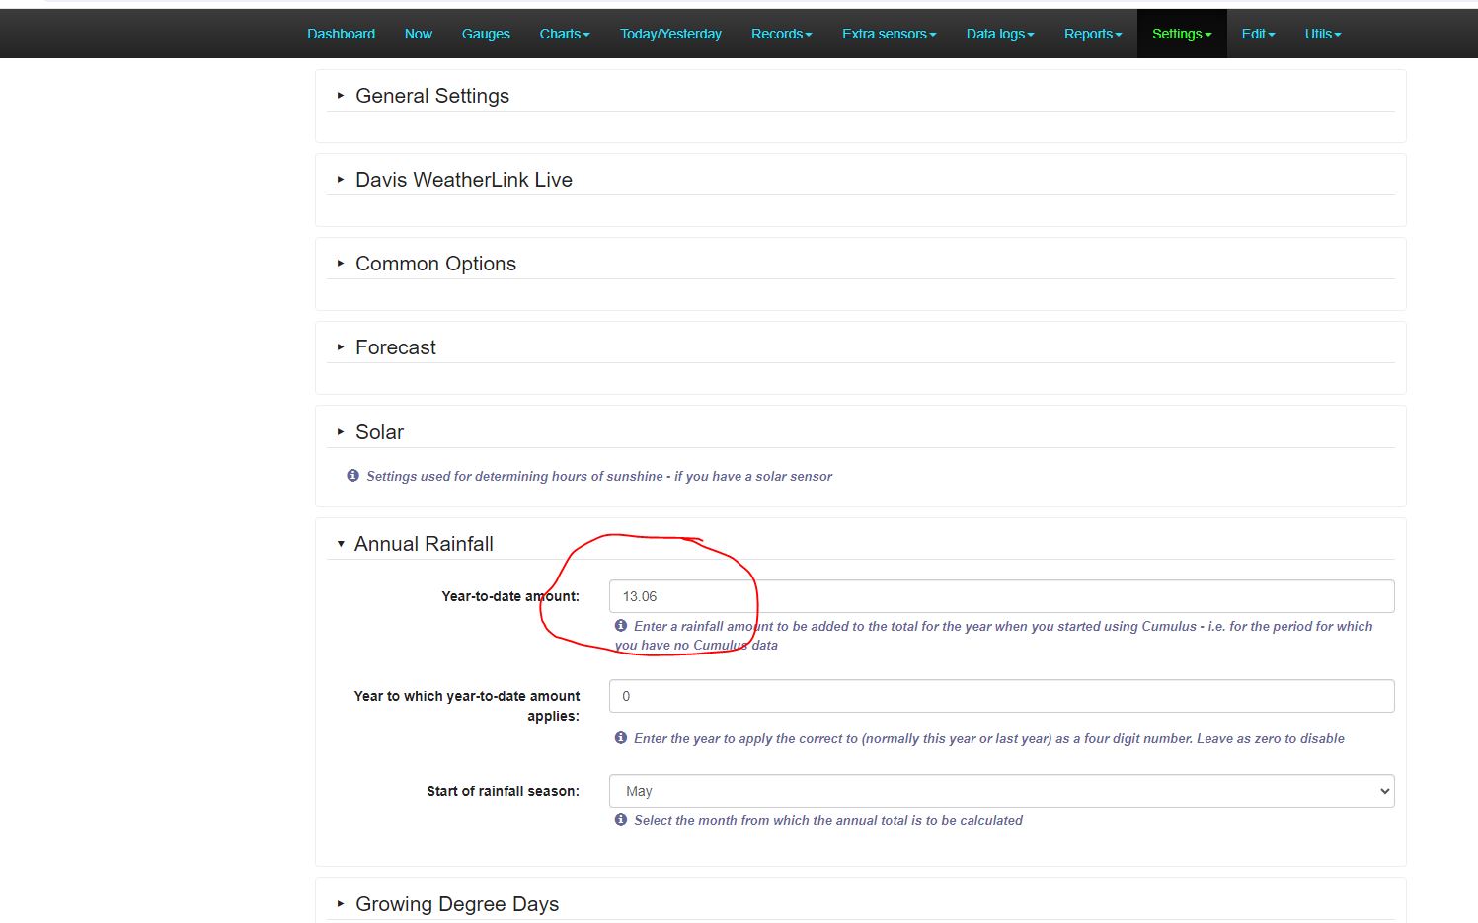Viewport: 1478px width, 923px height.
Task: Expand the Davis WeatherLink Live section
Action: point(464,180)
